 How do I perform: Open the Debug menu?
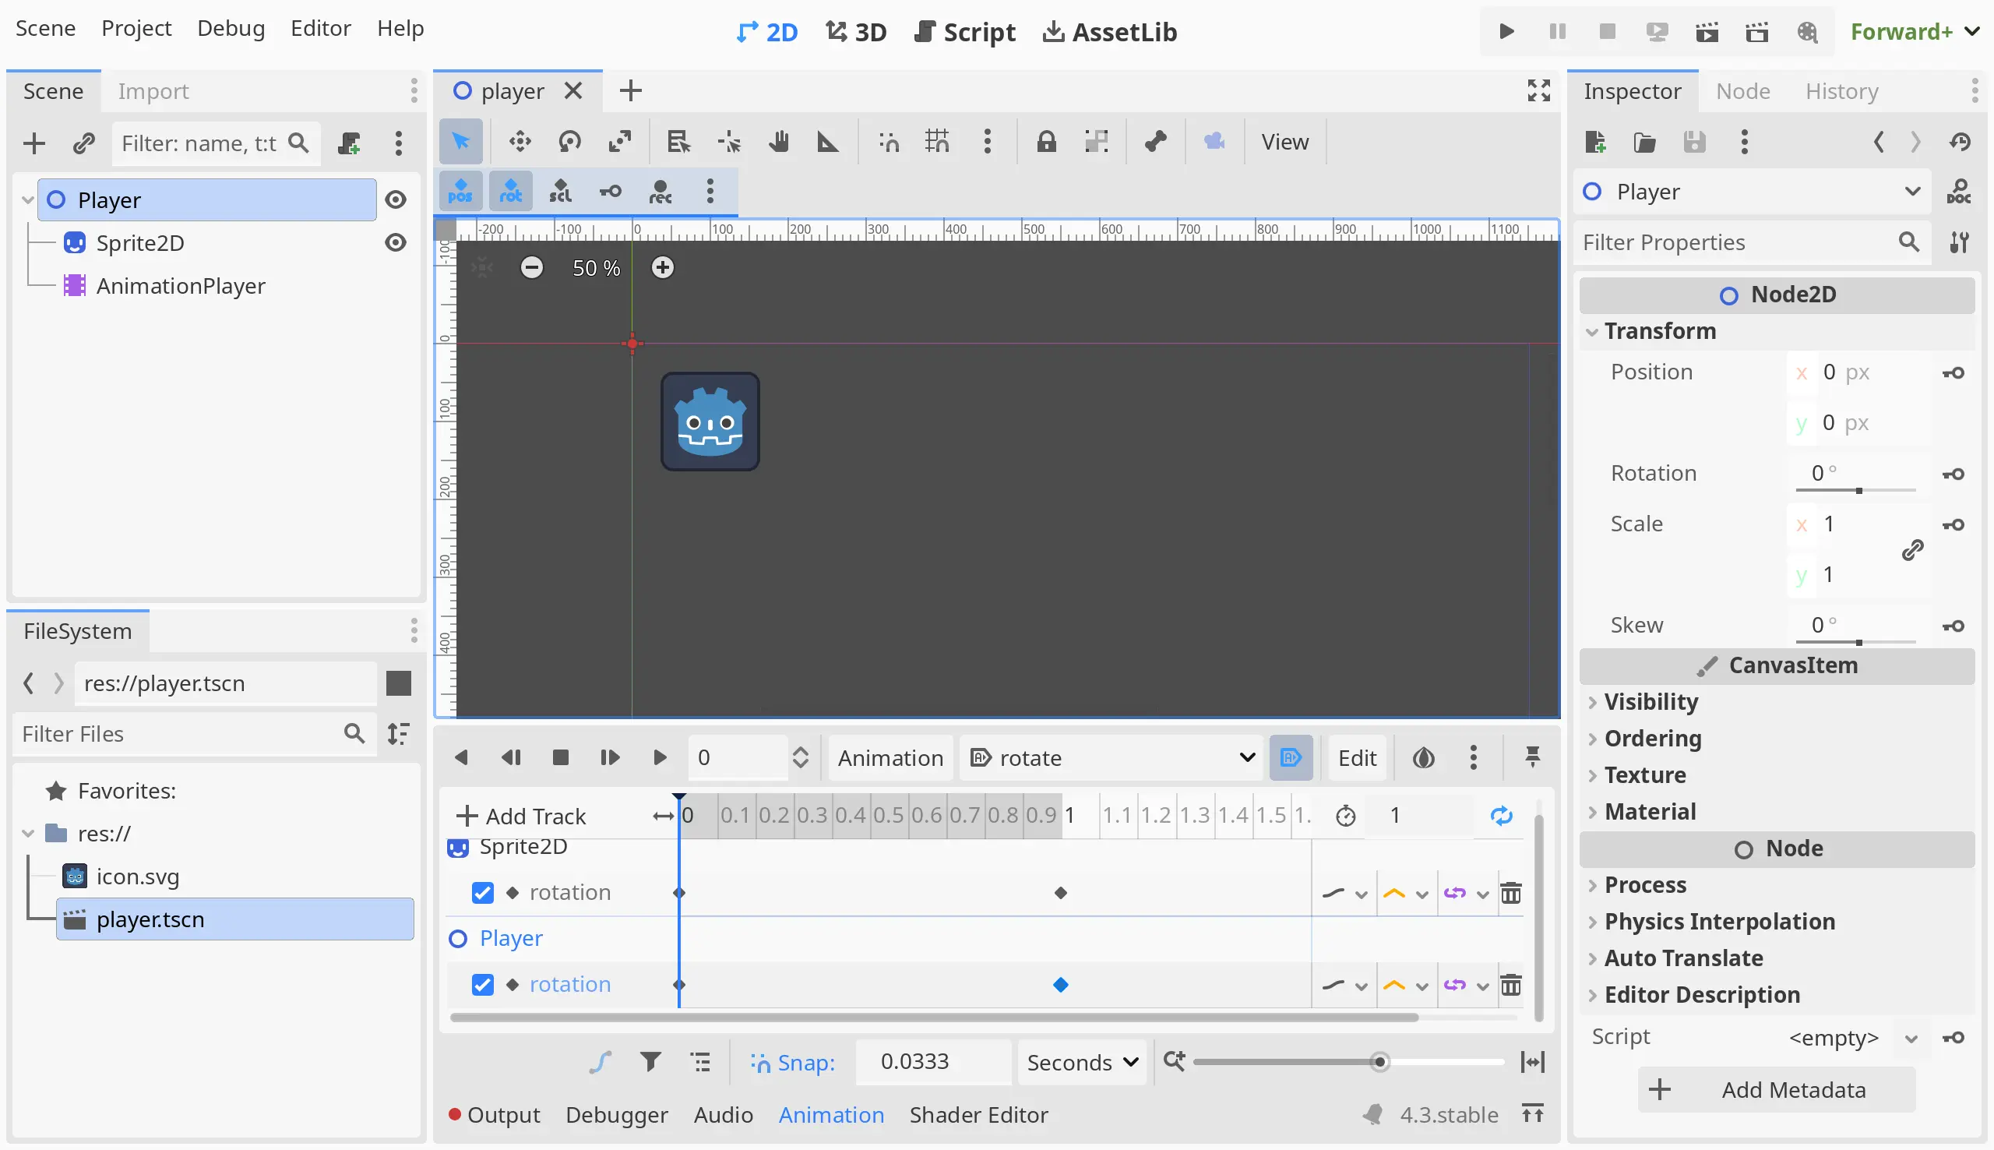click(x=231, y=28)
